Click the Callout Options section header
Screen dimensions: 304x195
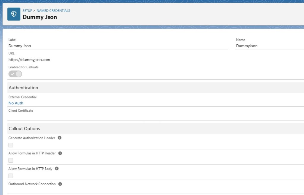[24, 129]
